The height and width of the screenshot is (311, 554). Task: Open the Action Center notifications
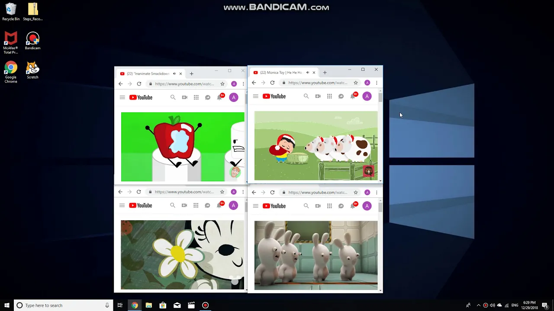click(545, 305)
